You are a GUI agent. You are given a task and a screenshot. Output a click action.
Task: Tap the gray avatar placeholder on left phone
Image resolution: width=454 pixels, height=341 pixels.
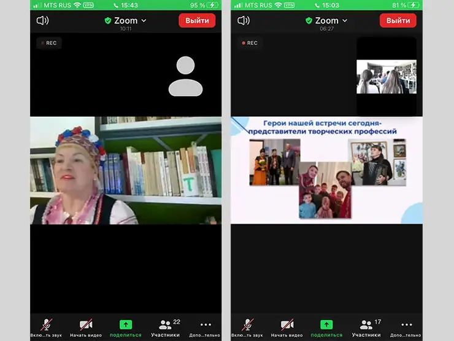[185, 77]
